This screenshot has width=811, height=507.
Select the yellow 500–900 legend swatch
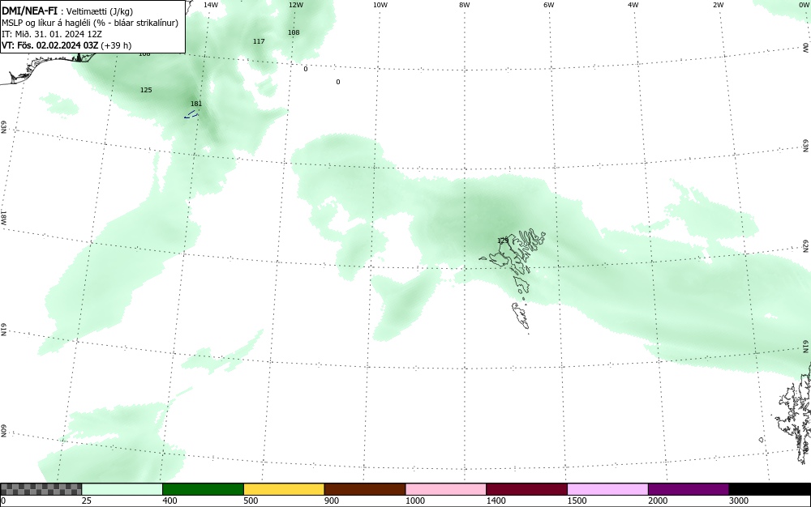(284, 489)
